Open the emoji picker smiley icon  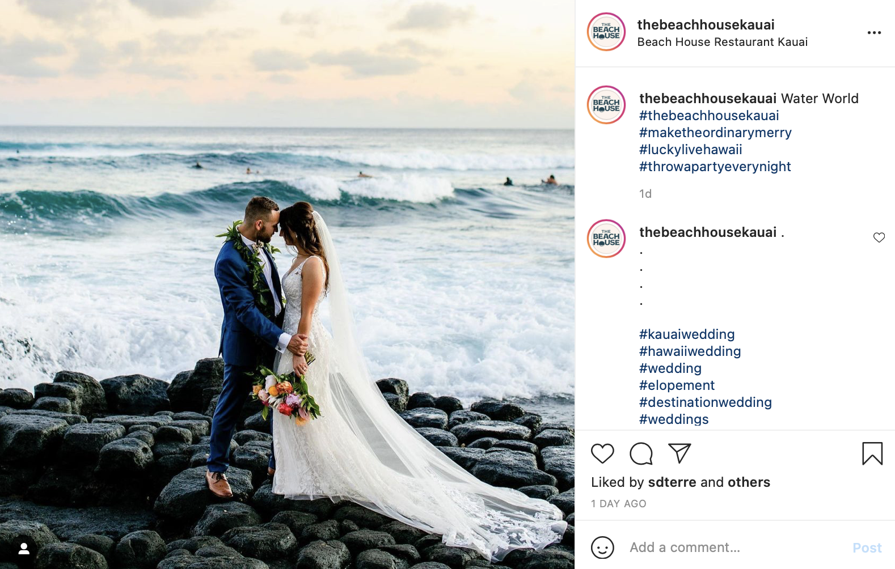[602, 547]
